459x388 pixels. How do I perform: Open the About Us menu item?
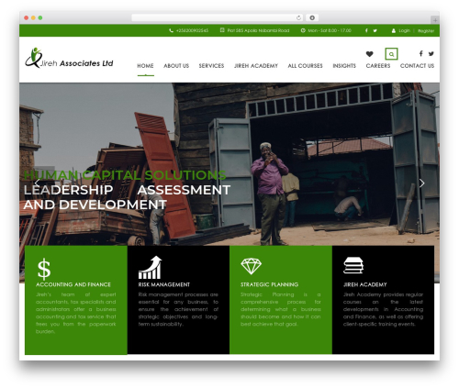click(176, 66)
